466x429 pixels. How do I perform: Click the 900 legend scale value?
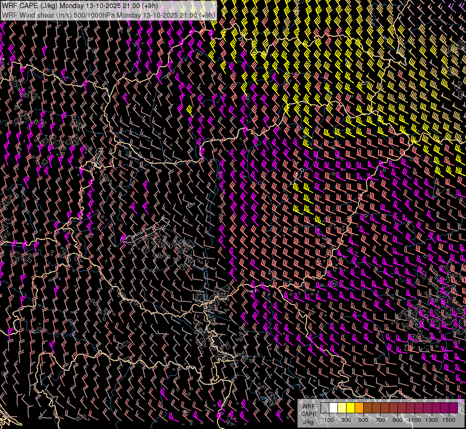point(397,420)
